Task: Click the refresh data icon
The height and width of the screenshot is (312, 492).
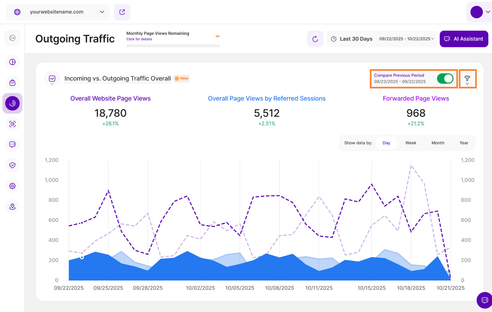Action: point(315,39)
